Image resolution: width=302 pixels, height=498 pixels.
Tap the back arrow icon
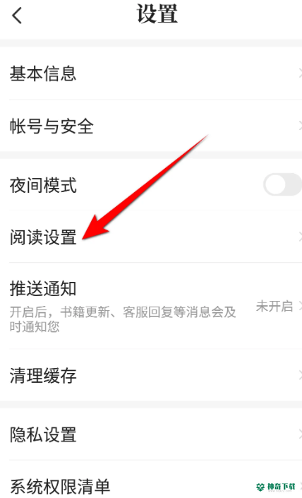click(17, 16)
